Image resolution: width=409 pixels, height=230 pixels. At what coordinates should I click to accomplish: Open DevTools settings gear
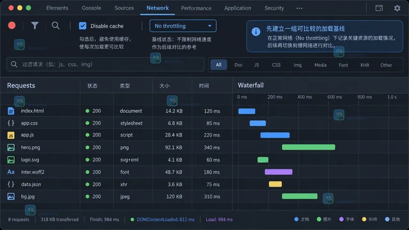pos(397,8)
